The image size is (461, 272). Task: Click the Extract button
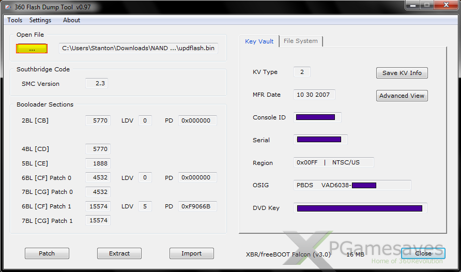click(119, 253)
